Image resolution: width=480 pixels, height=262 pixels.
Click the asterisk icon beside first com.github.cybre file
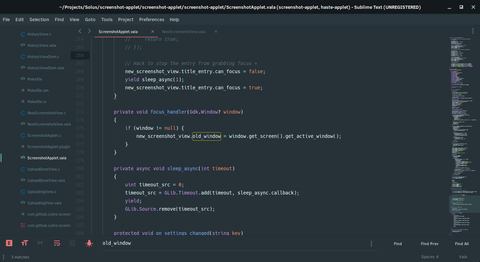tap(23, 214)
